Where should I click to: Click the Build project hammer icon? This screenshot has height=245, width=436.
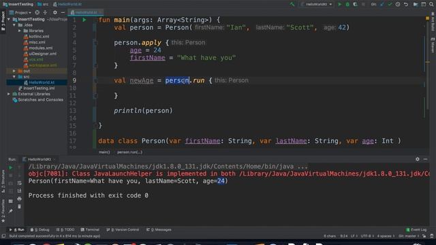pyautogui.click(x=292, y=4)
